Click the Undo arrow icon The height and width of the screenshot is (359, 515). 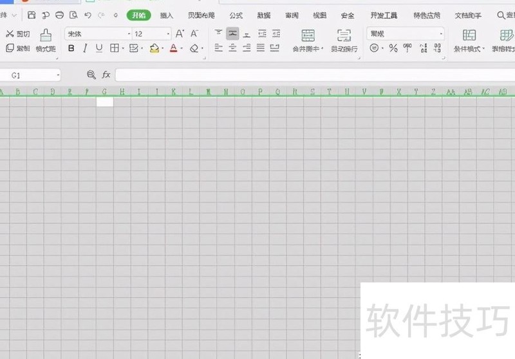[x=88, y=15]
